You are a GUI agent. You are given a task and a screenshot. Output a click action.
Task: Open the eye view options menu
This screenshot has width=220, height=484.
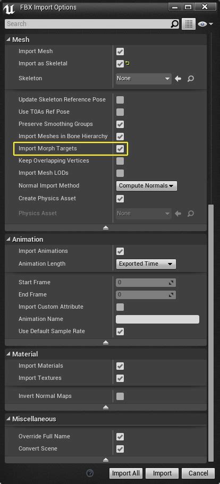205,24
